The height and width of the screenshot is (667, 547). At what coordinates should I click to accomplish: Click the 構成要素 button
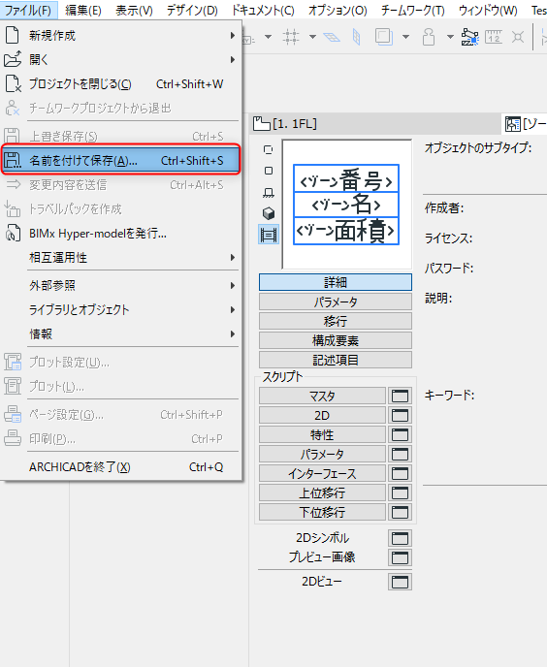(336, 340)
